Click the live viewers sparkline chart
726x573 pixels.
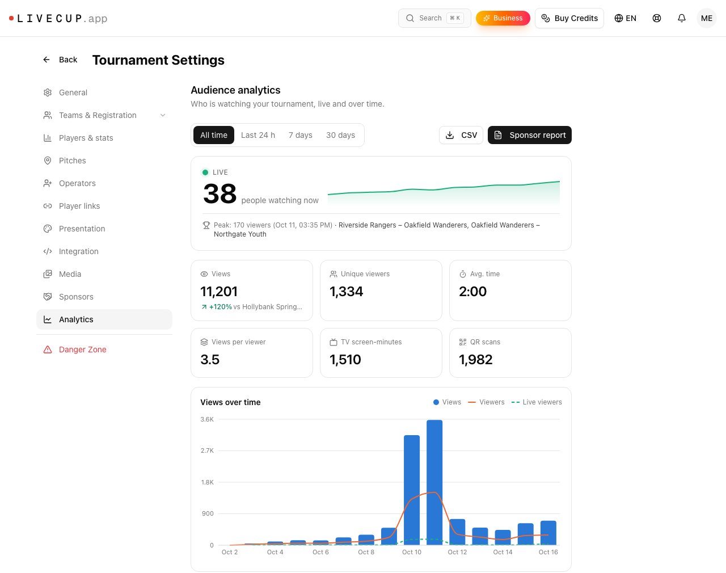pos(444,192)
